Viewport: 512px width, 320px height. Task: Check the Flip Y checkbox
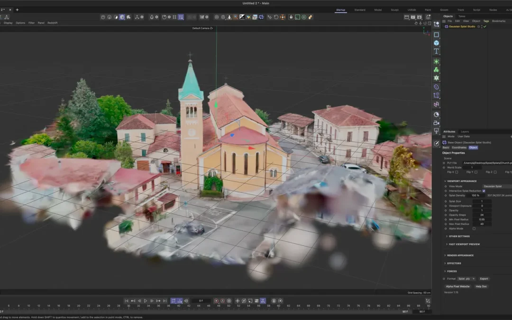pyautogui.click(x=476, y=172)
